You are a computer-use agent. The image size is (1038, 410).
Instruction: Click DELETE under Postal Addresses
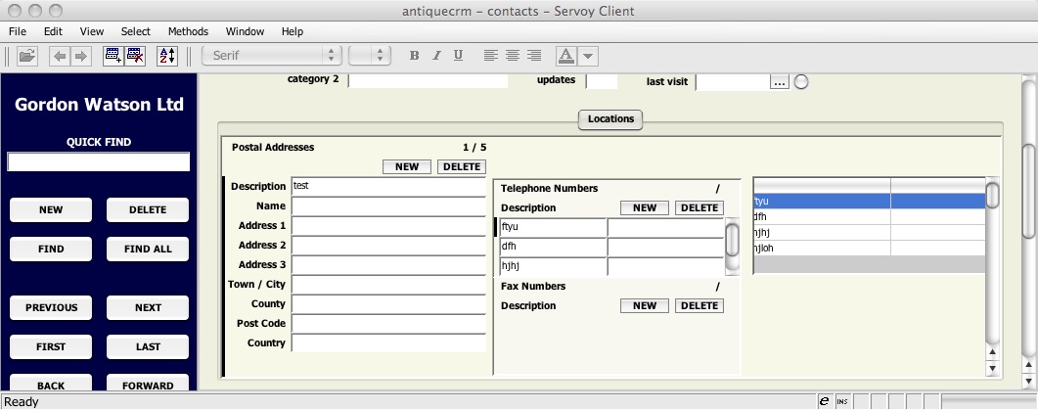pyautogui.click(x=462, y=167)
